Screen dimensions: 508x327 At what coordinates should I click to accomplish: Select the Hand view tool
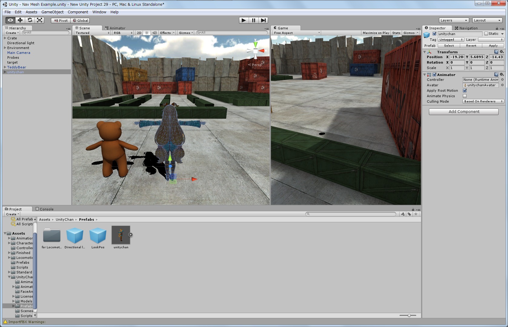10,20
